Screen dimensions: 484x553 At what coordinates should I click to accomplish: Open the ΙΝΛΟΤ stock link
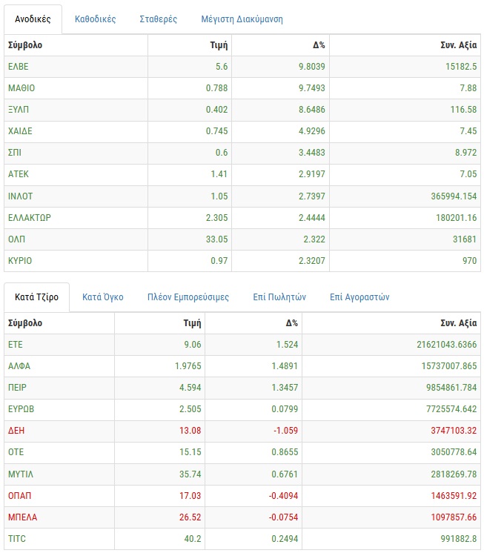coord(21,196)
